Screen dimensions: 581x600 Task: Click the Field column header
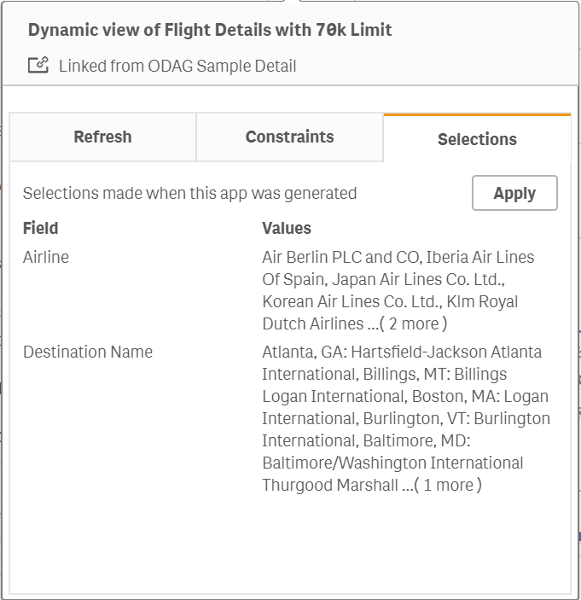click(x=41, y=228)
